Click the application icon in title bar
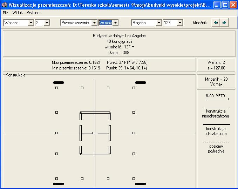Screen dimensions: 238x189 pyautogui.click(x=5, y=5)
